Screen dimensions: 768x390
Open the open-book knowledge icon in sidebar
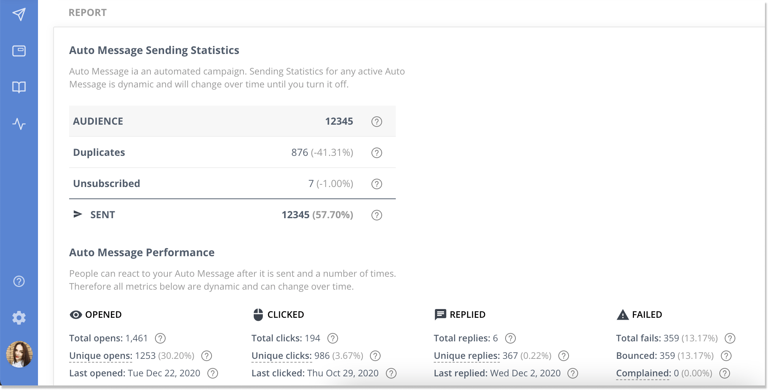[19, 87]
